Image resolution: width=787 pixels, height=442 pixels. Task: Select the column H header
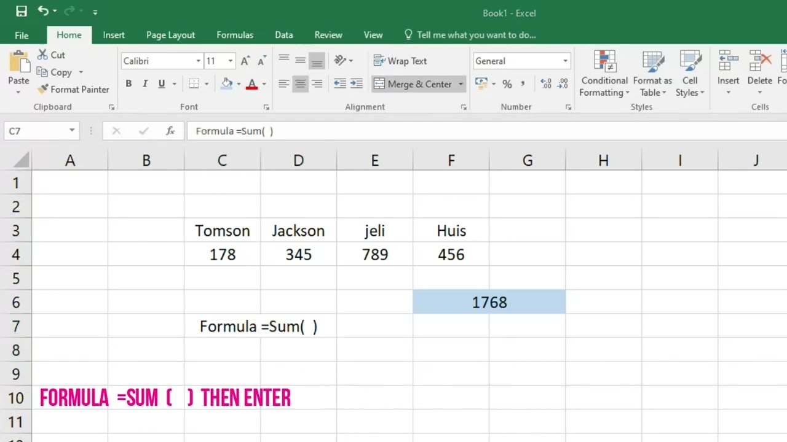coord(603,160)
